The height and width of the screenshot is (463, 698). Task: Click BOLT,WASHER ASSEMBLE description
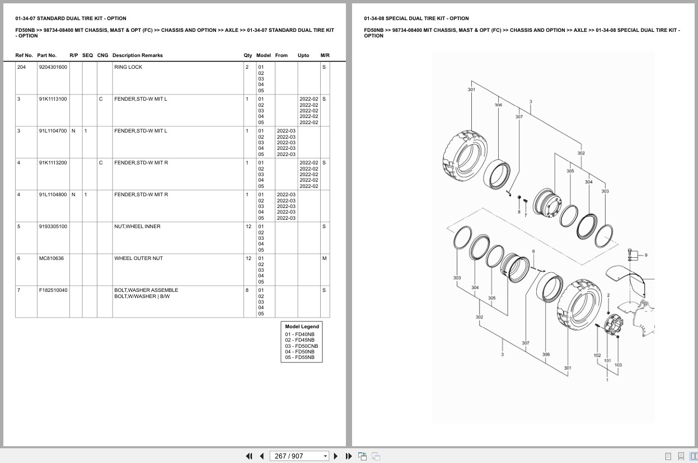point(146,290)
